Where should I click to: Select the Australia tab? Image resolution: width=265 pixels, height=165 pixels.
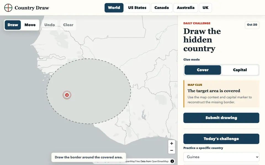click(x=185, y=8)
